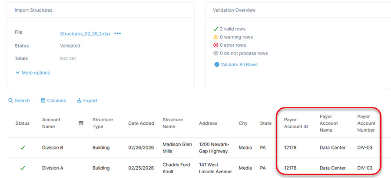Sort by the Date Added column header
Image resolution: width=391 pixels, height=178 pixels.
(x=141, y=123)
